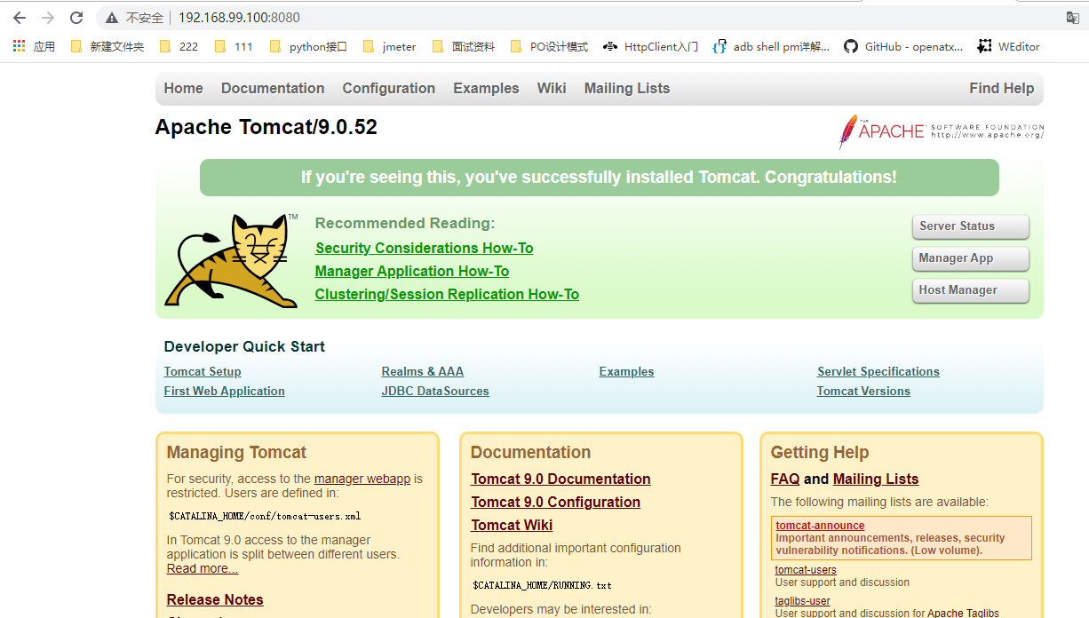Open Find Help in the nav bar
This screenshot has height=618, width=1089.
pos(1002,88)
